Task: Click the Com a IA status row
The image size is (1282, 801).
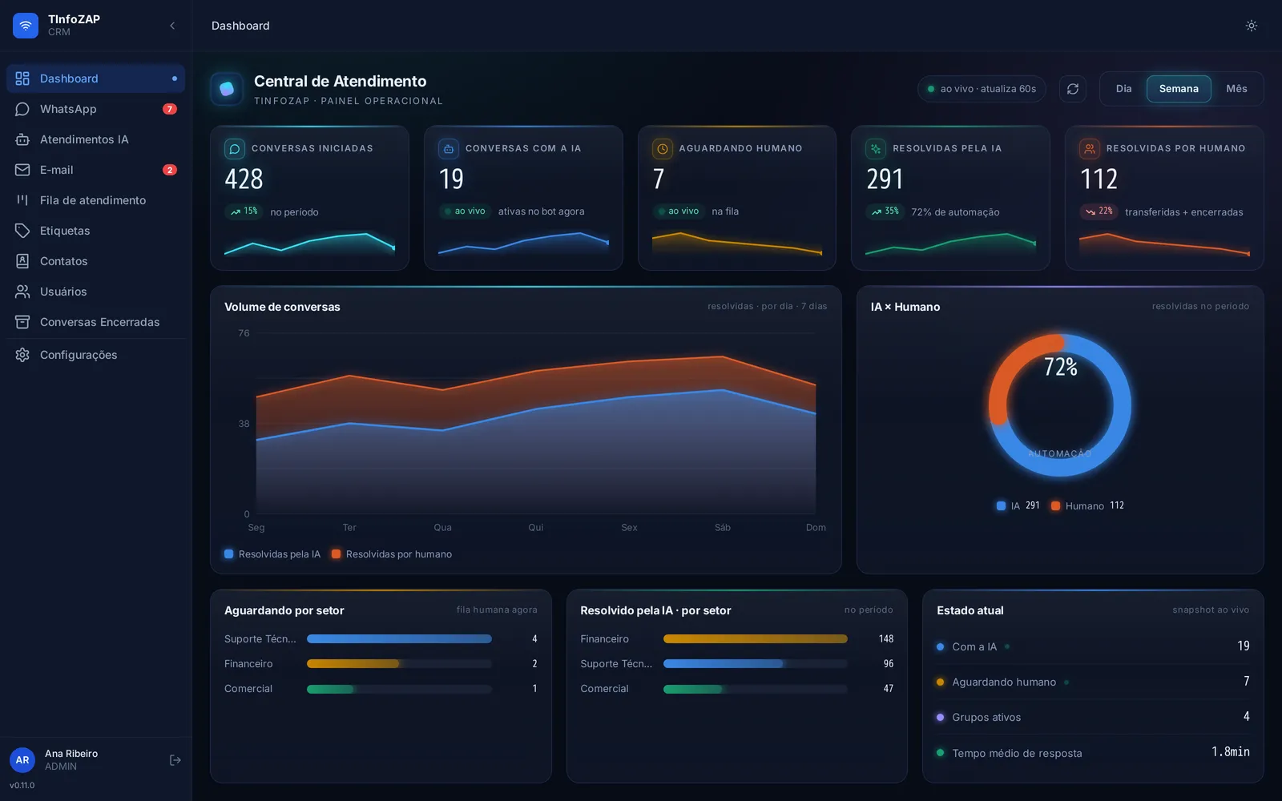Action: (1093, 646)
